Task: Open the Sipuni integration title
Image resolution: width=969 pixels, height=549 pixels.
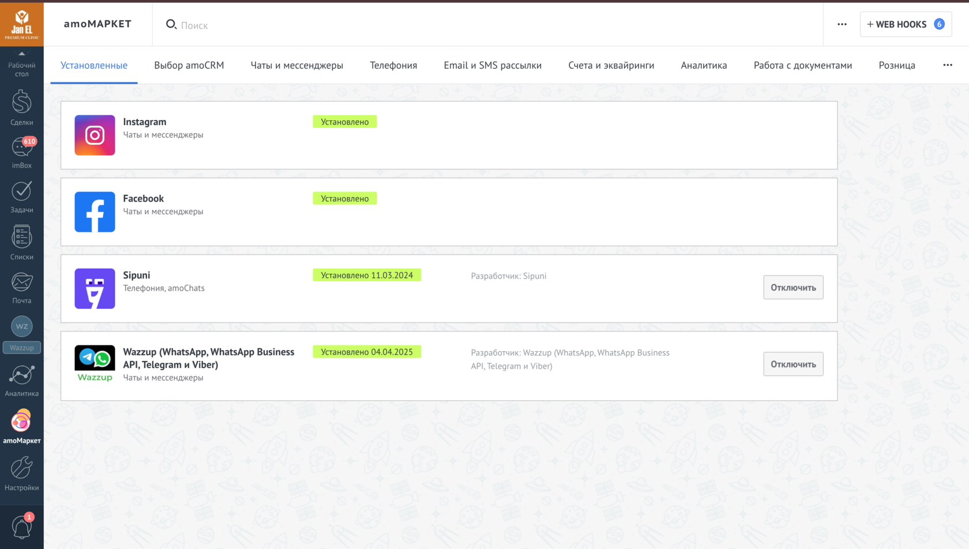Action: coord(137,275)
